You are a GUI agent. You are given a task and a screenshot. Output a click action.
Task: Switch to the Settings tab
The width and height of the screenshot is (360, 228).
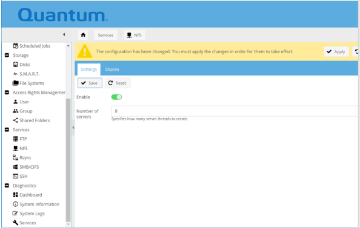point(89,70)
